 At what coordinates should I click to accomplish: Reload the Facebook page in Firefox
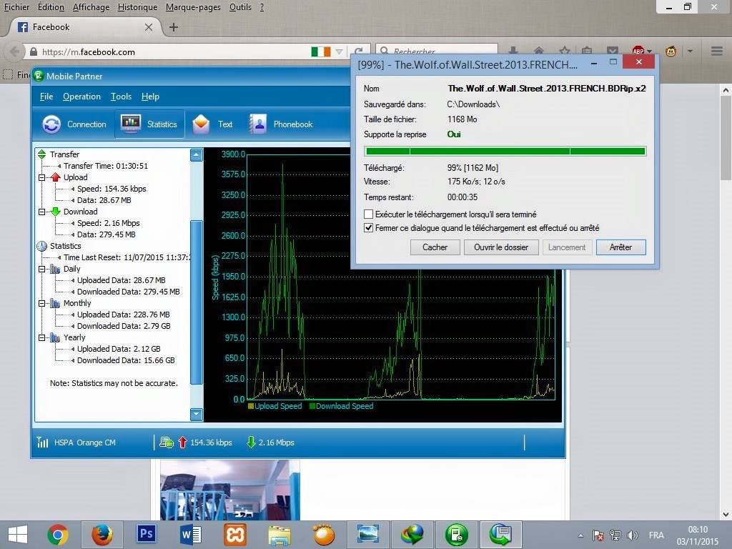pos(359,51)
